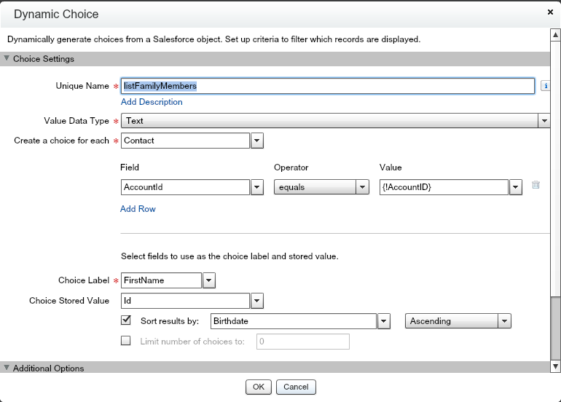Open the Value Data Type dropdown

(x=544, y=121)
